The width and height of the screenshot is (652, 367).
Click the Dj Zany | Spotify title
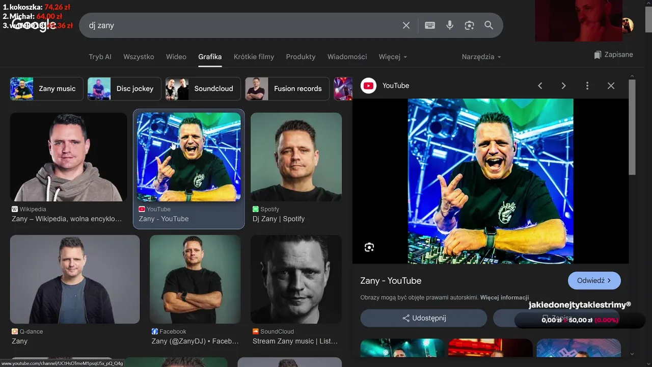coord(279,219)
